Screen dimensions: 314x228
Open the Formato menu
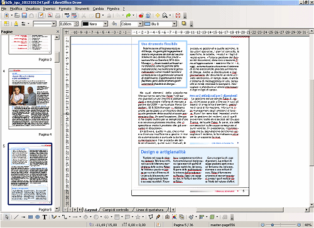pos(65,9)
